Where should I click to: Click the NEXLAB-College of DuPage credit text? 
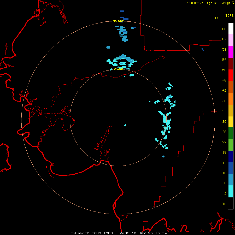pos(210,3)
